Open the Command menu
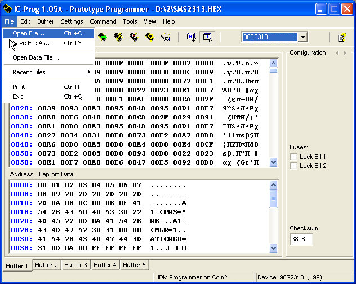This screenshot has width=356, height=284. point(103,21)
